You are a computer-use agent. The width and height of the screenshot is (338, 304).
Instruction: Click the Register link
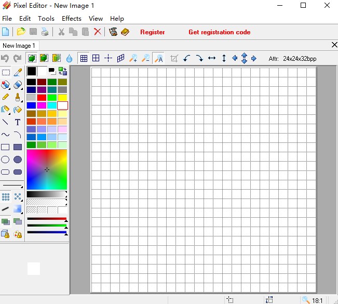coord(153,32)
